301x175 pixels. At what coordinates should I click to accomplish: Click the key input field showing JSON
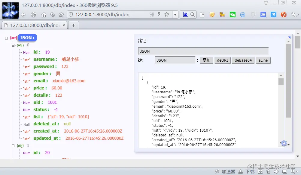tap(175, 60)
